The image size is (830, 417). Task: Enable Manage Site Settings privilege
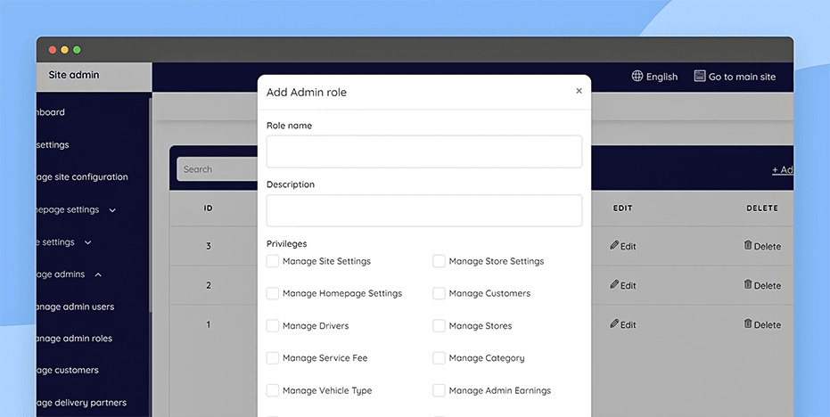273,261
